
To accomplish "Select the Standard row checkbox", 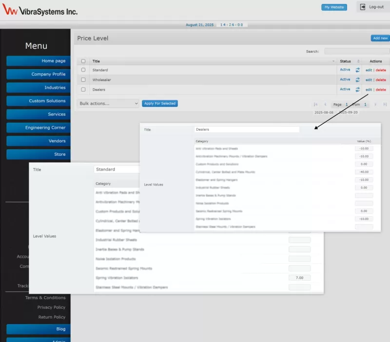I will tap(83, 70).
